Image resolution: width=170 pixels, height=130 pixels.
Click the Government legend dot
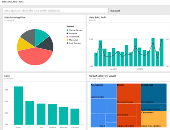67,37
